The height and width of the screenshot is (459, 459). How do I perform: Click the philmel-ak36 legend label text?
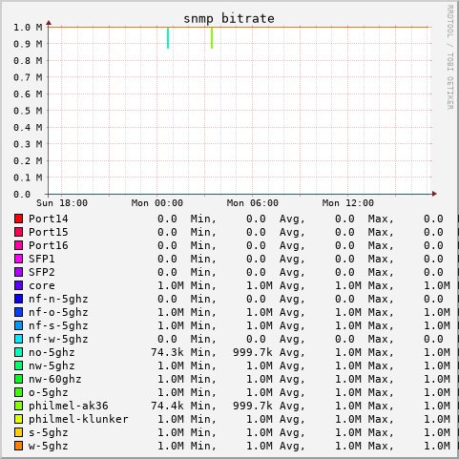pos(69,407)
